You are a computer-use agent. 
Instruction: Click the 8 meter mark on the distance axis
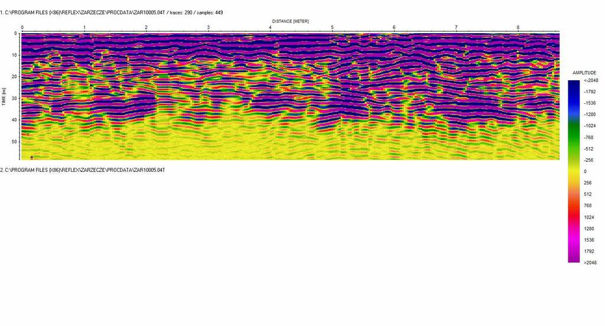518,28
